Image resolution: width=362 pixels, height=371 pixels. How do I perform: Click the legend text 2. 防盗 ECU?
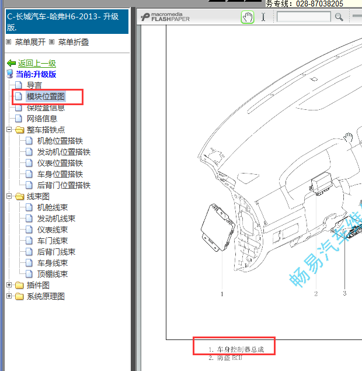point(225,358)
